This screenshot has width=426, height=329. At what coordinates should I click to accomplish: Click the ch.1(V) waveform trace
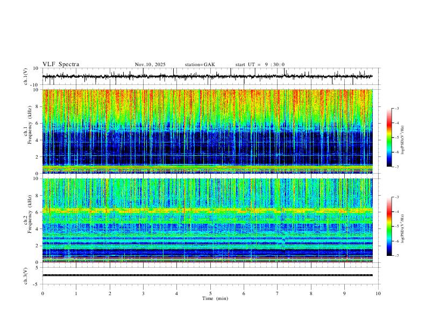pos(208,76)
